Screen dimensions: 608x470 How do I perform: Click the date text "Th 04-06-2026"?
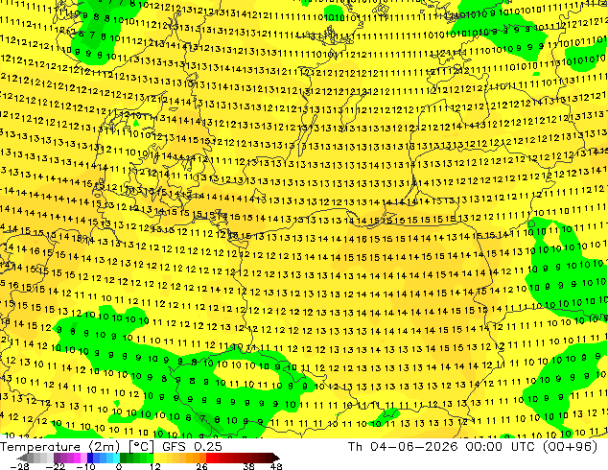(403, 447)
